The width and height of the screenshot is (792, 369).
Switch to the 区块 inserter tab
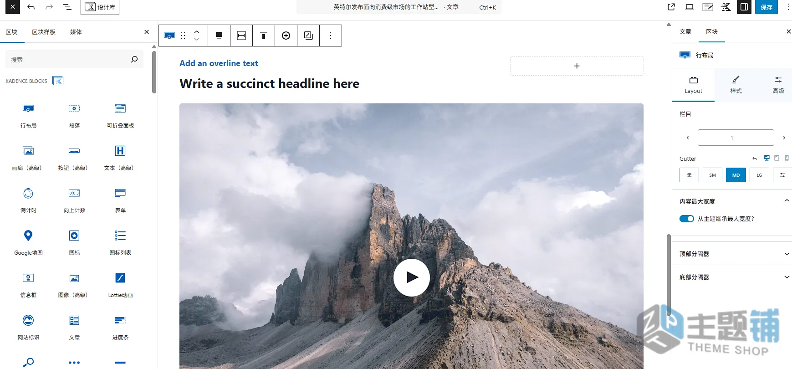click(11, 32)
